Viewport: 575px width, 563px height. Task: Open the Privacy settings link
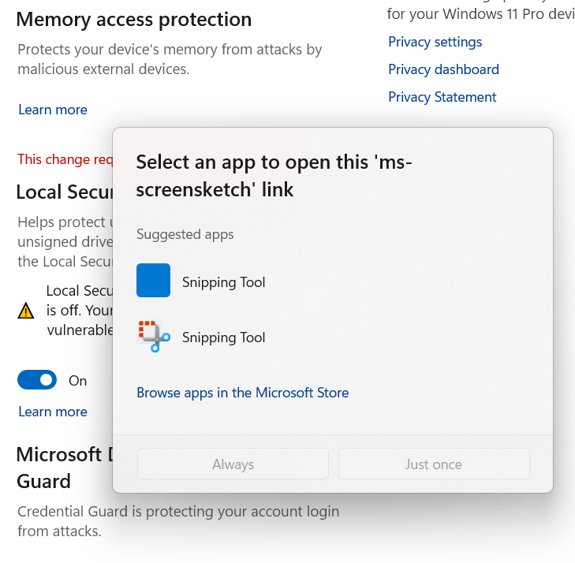click(x=435, y=42)
